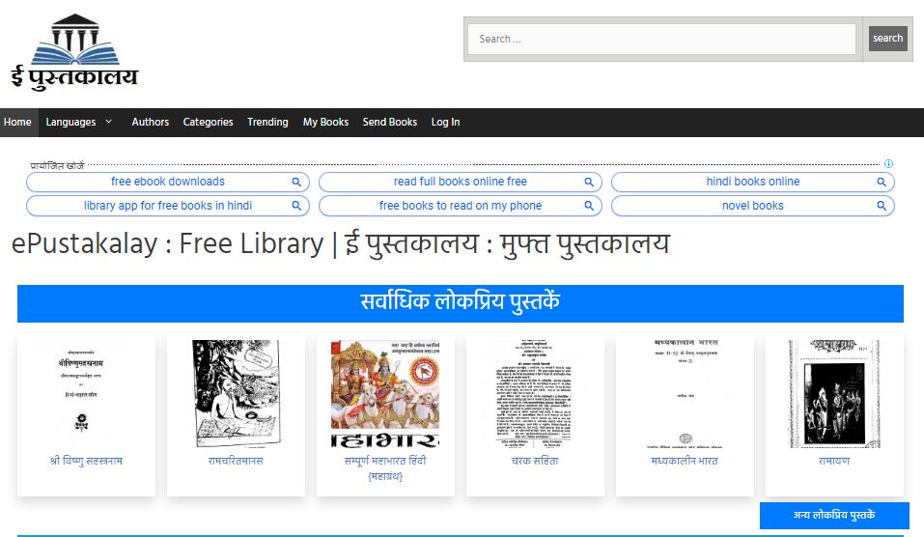Click magnifier icon on 'free ebook downloads'
This screenshot has height=537, width=924.
click(x=296, y=182)
